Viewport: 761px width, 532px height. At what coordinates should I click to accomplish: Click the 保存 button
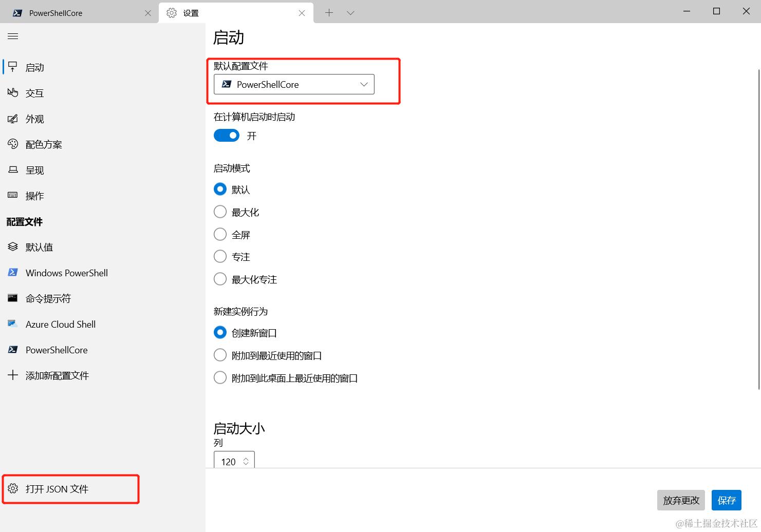(x=727, y=500)
